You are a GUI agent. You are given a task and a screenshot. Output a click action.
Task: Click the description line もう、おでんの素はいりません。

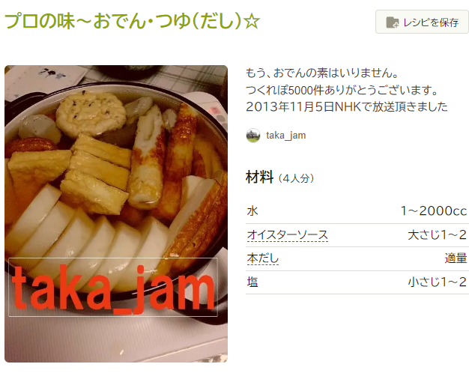click(322, 73)
